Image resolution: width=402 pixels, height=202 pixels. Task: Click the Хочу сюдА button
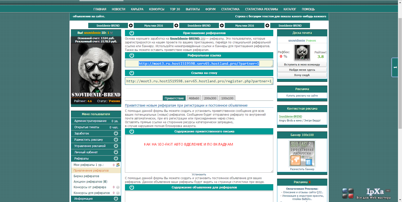pyautogui.click(x=302, y=75)
